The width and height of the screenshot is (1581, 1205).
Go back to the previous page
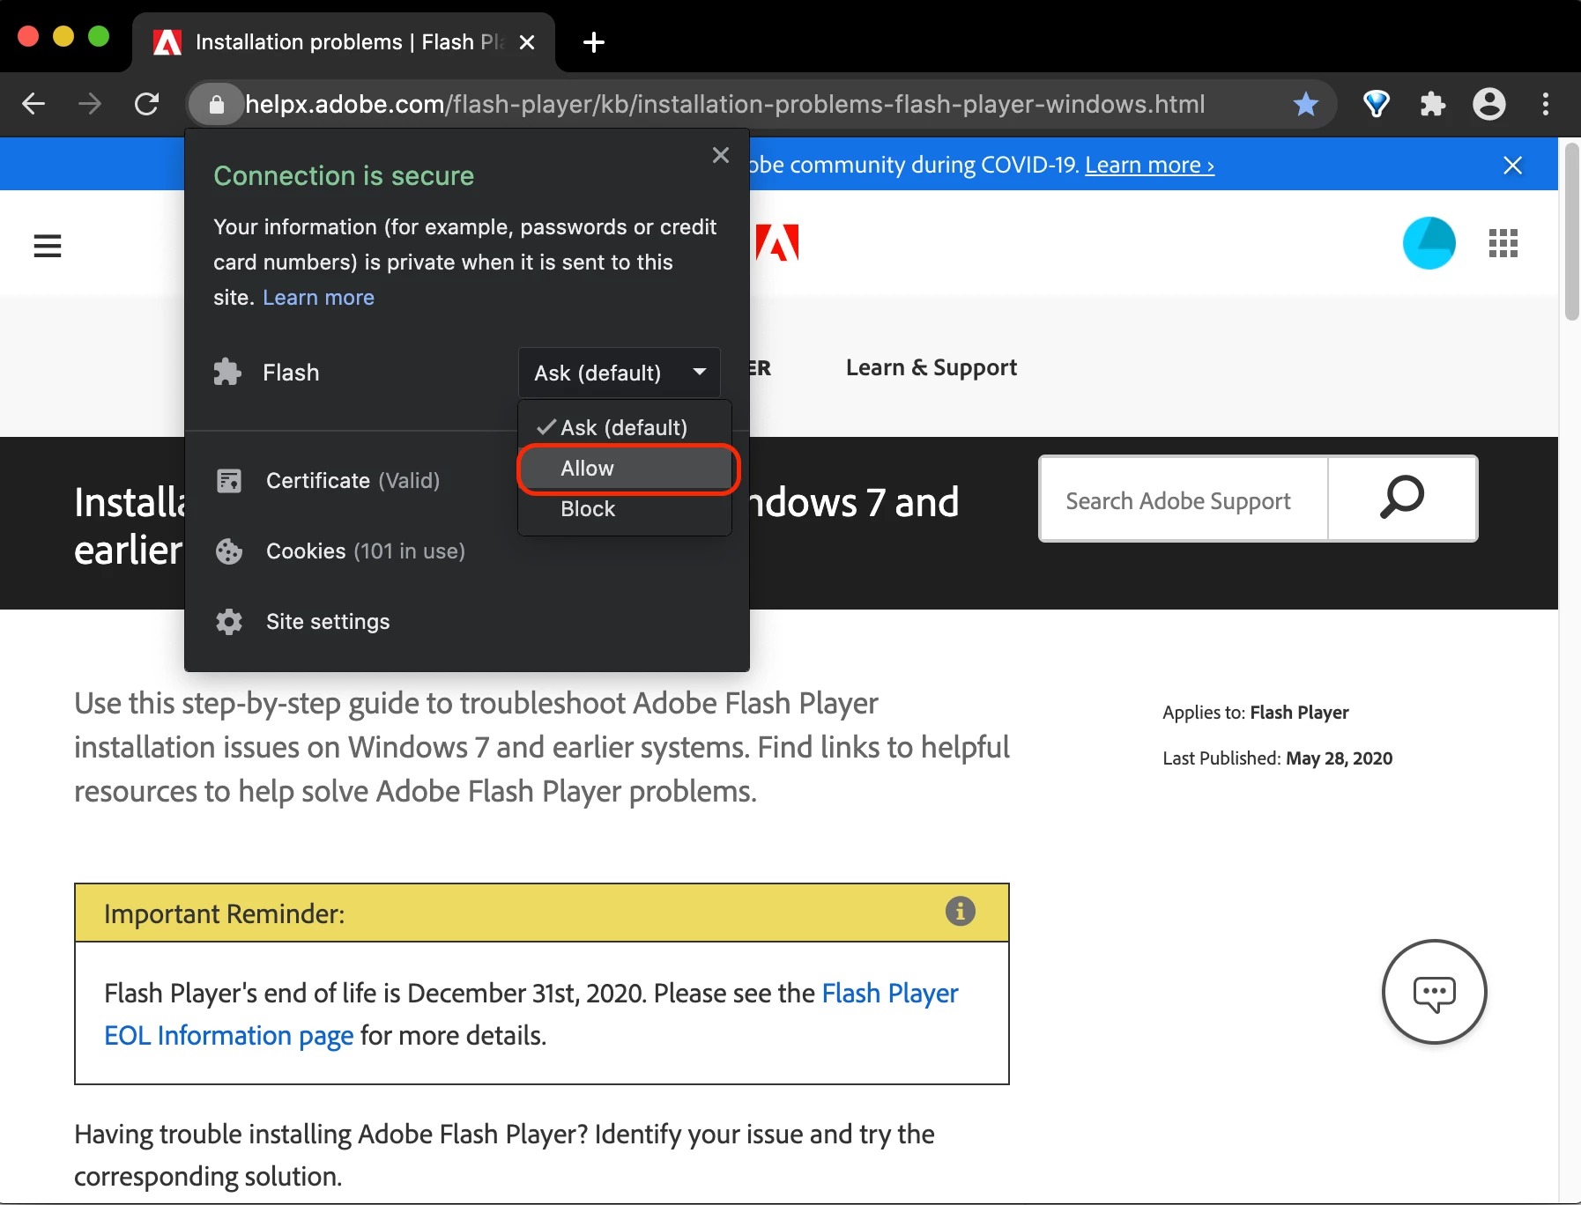(x=33, y=104)
